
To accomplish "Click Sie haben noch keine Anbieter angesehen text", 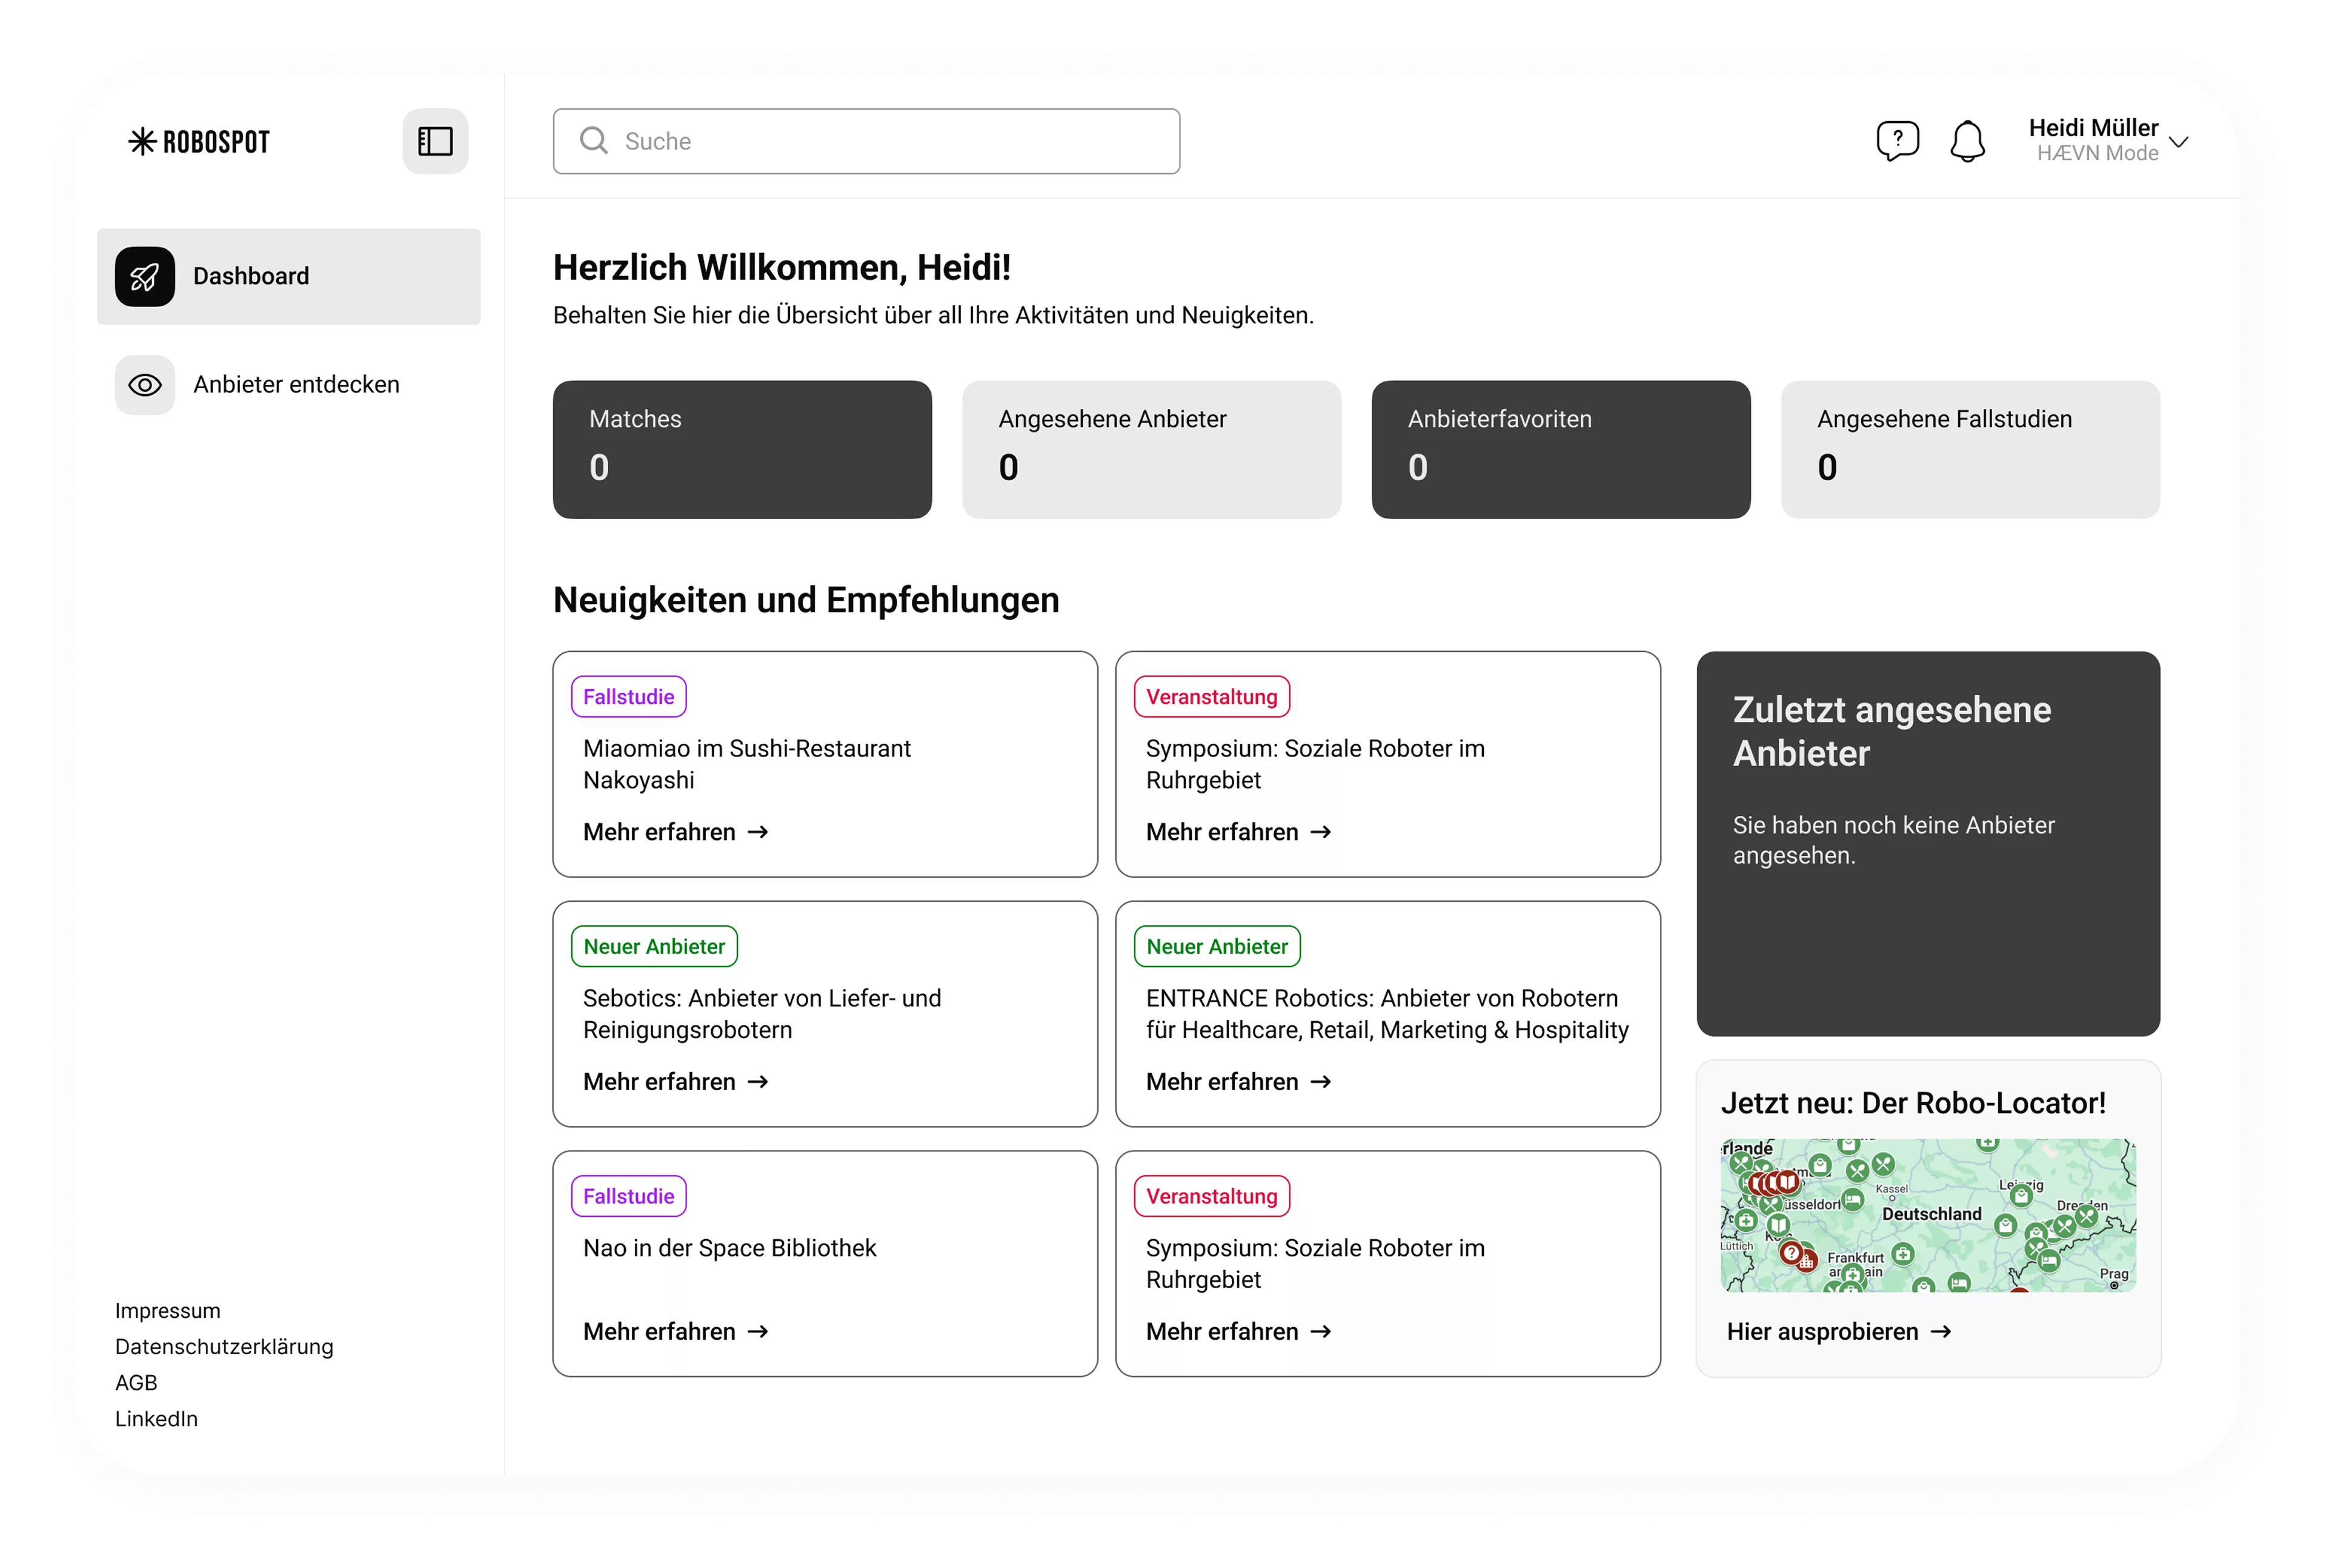I will pyautogui.click(x=1894, y=840).
